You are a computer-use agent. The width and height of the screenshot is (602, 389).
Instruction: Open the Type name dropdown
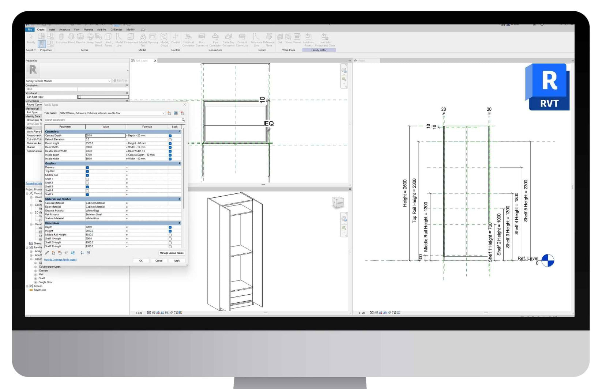[163, 113]
